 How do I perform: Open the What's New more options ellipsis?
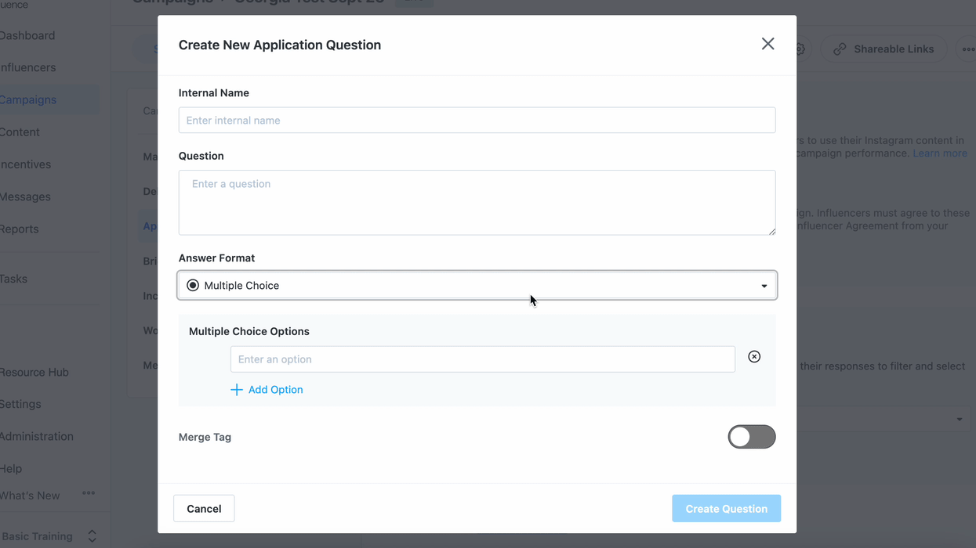pyautogui.click(x=89, y=493)
